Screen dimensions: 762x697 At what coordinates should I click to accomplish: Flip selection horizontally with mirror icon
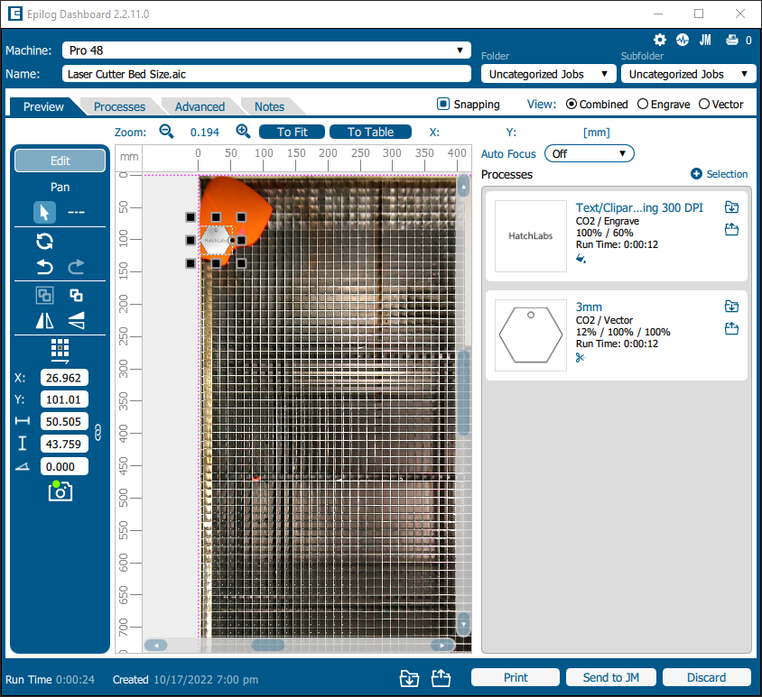[x=44, y=320]
